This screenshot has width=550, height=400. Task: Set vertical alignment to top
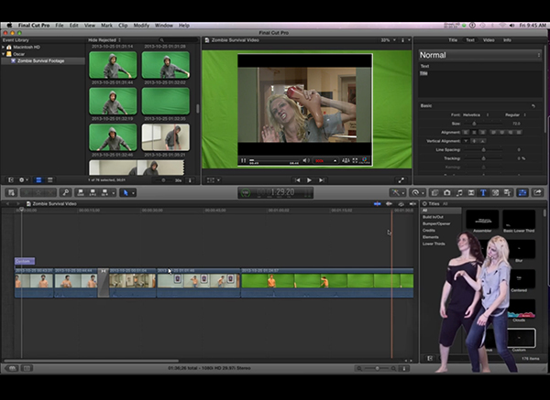[466, 141]
